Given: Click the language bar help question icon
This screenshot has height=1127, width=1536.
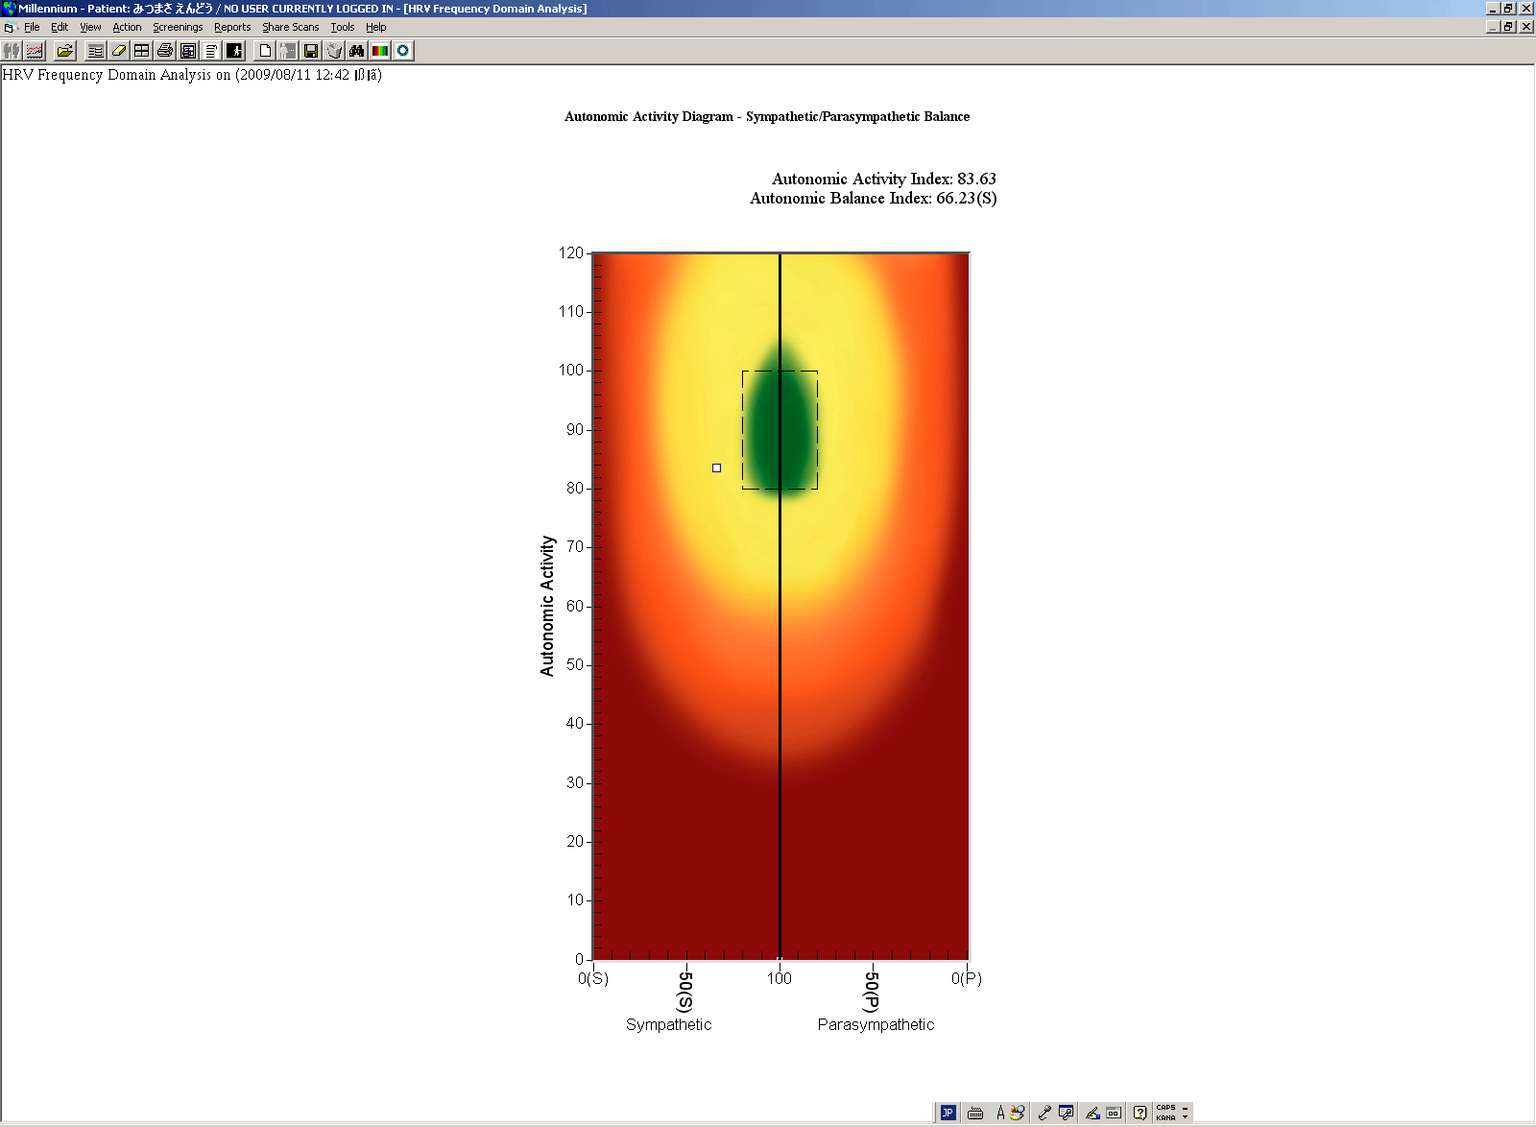Looking at the screenshot, I should tap(1140, 1113).
